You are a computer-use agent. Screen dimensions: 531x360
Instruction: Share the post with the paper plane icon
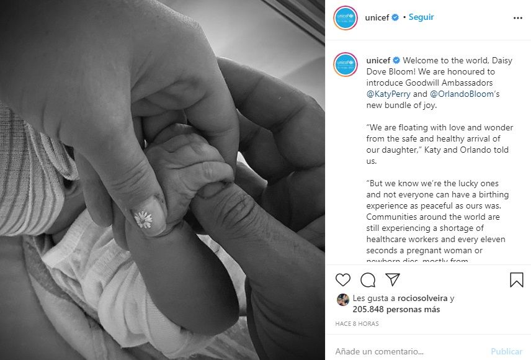click(x=393, y=280)
